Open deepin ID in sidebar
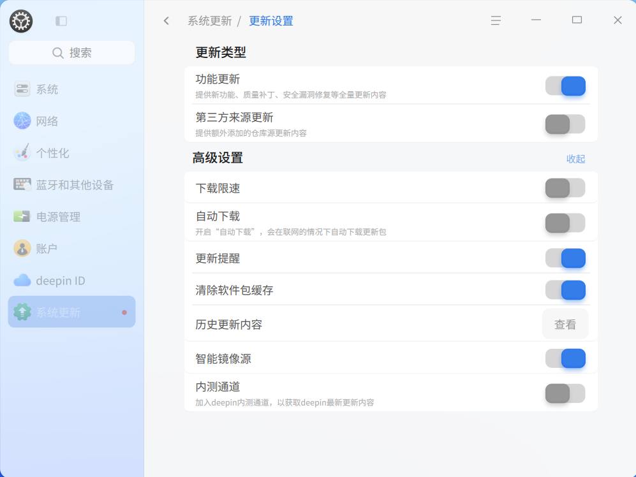 pyautogui.click(x=72, y=281)
